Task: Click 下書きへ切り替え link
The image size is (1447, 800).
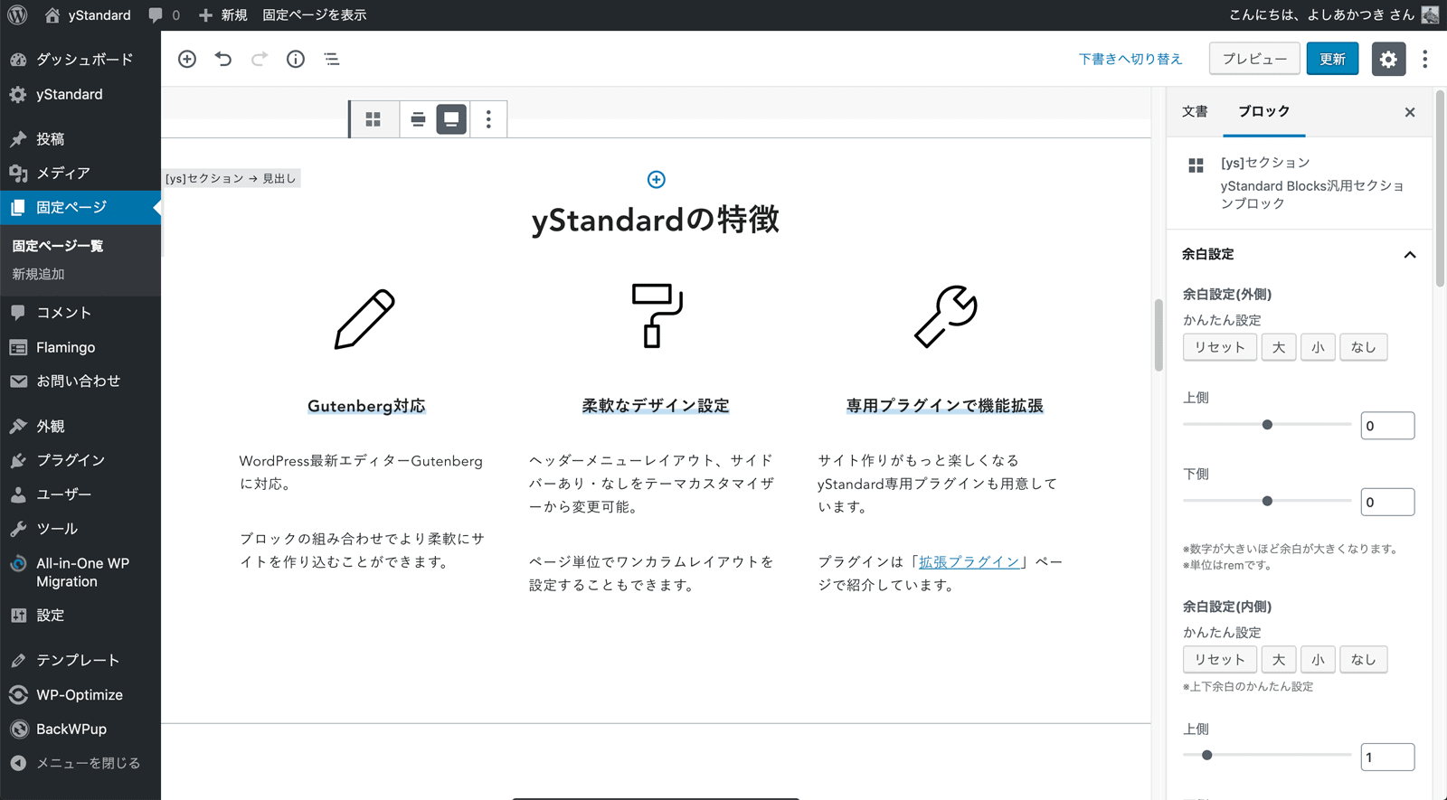Action: click(1130, 59)
